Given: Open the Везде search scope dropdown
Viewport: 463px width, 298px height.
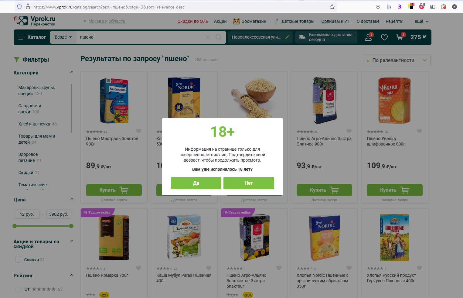Looking at the screenshot, I should (x=63, y=37).
